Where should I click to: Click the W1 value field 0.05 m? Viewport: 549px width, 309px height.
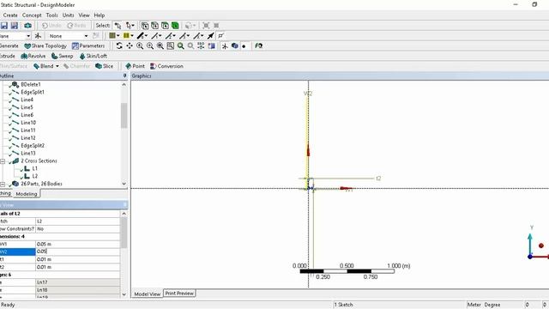(x=78, y=244)
